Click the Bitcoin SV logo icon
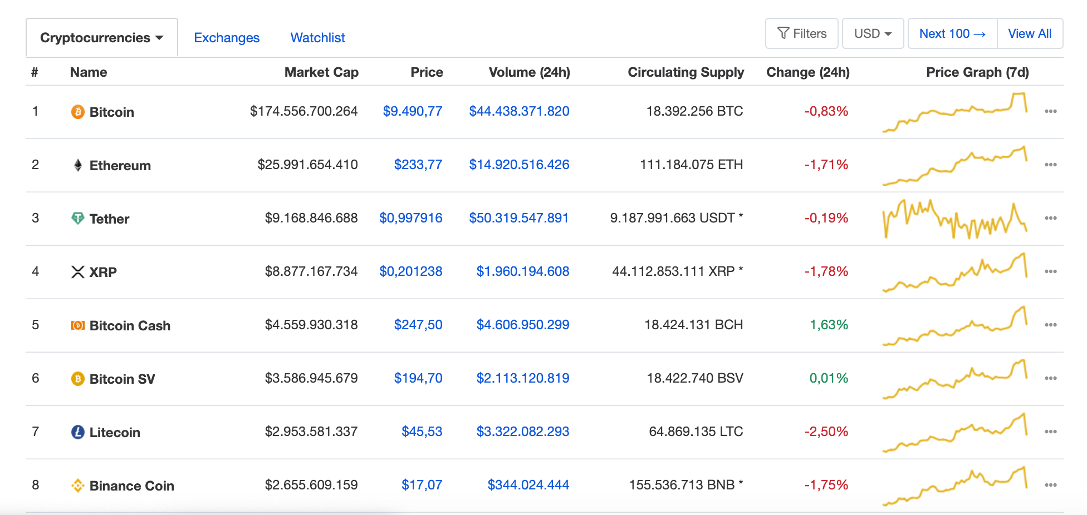This screenshot has width=1087, height=515. tap(78, 379)
